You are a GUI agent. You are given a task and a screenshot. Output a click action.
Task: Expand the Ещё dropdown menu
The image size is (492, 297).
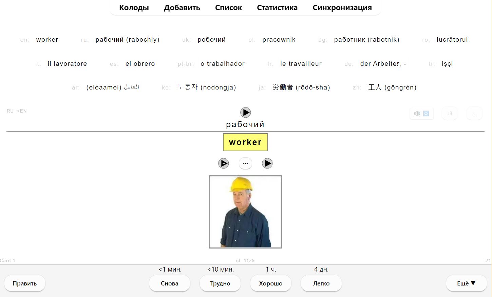click(466, 283)
